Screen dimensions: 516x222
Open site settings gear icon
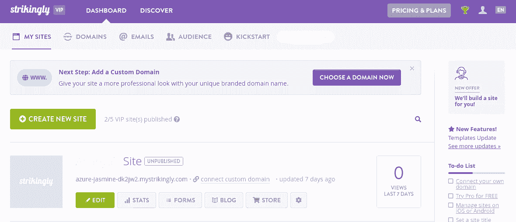pyautogui.click(x=299, y=200)
